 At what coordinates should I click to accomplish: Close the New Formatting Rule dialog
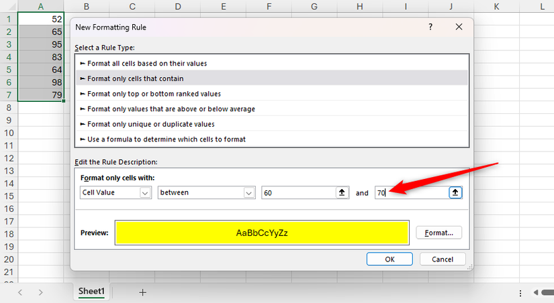click(x=459, y=27)
